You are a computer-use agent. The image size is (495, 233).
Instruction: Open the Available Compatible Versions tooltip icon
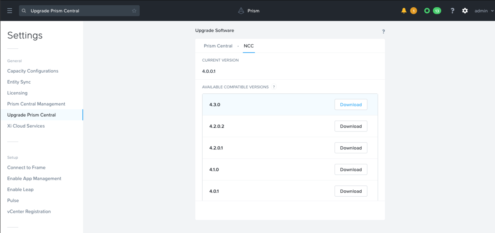point(274,87)
